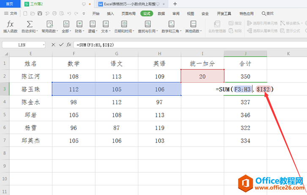The height and width of the screenshot is (195, 307).
Task: Open Math and Trig functions icon
Action: click(171, 24)
